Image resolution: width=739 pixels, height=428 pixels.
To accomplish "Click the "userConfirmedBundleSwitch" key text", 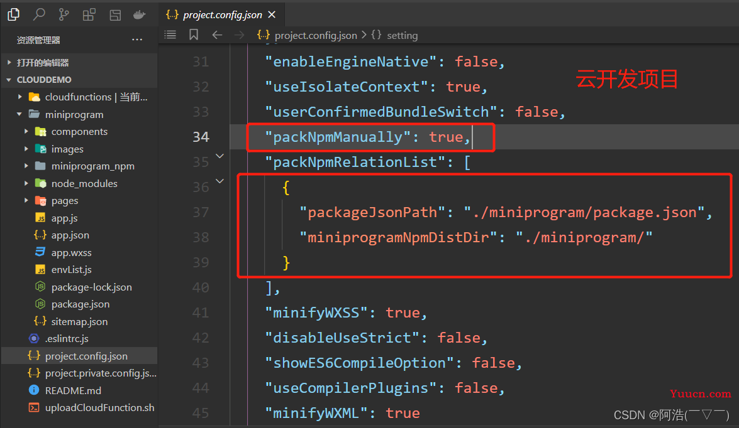I will (x=381, y=112).
